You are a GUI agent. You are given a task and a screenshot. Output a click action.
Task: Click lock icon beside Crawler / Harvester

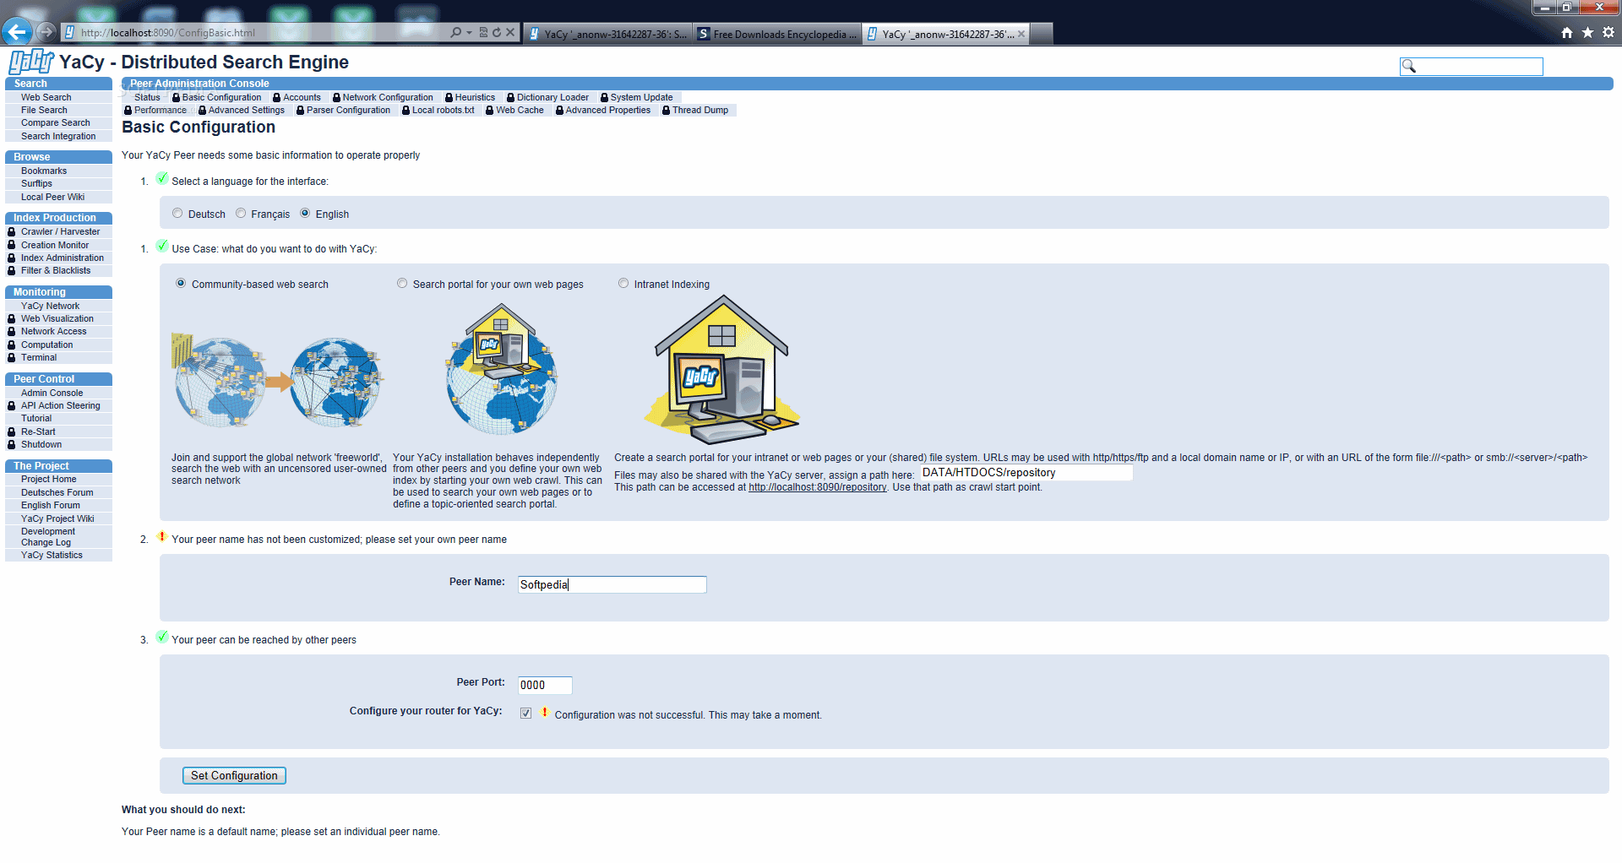point(12,231)
